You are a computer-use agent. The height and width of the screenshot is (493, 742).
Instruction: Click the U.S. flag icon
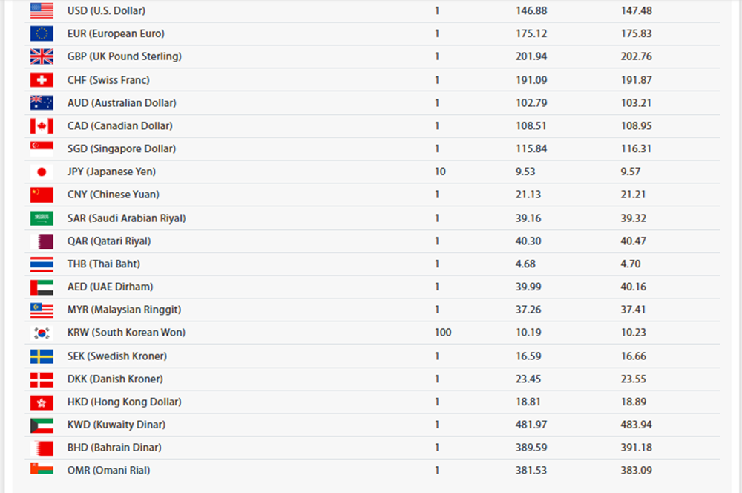click(42, 11)
